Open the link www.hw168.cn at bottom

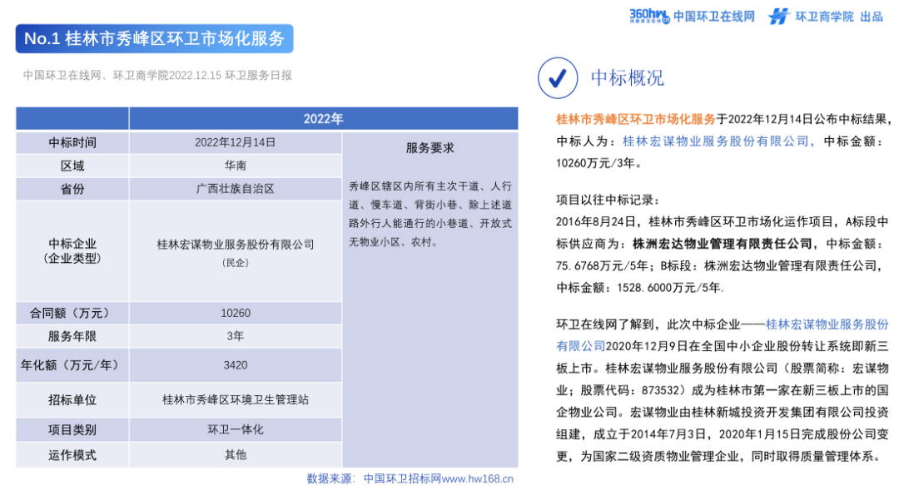click(477, 478)
